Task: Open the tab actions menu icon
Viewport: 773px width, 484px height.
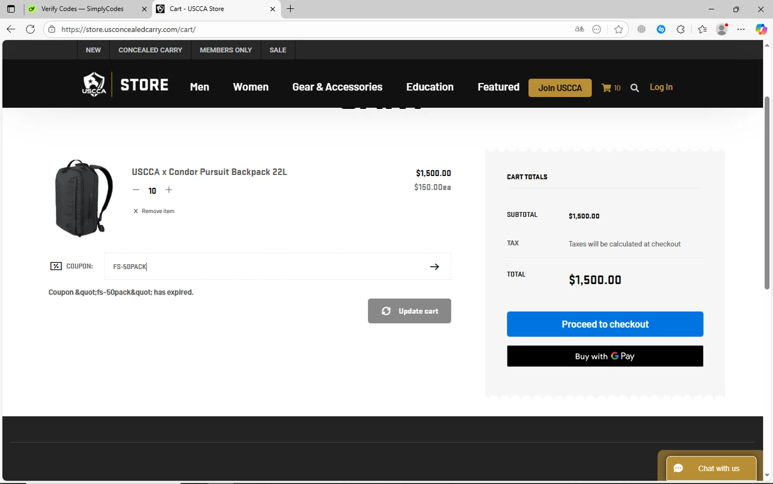Action: (x=11, y=9)
